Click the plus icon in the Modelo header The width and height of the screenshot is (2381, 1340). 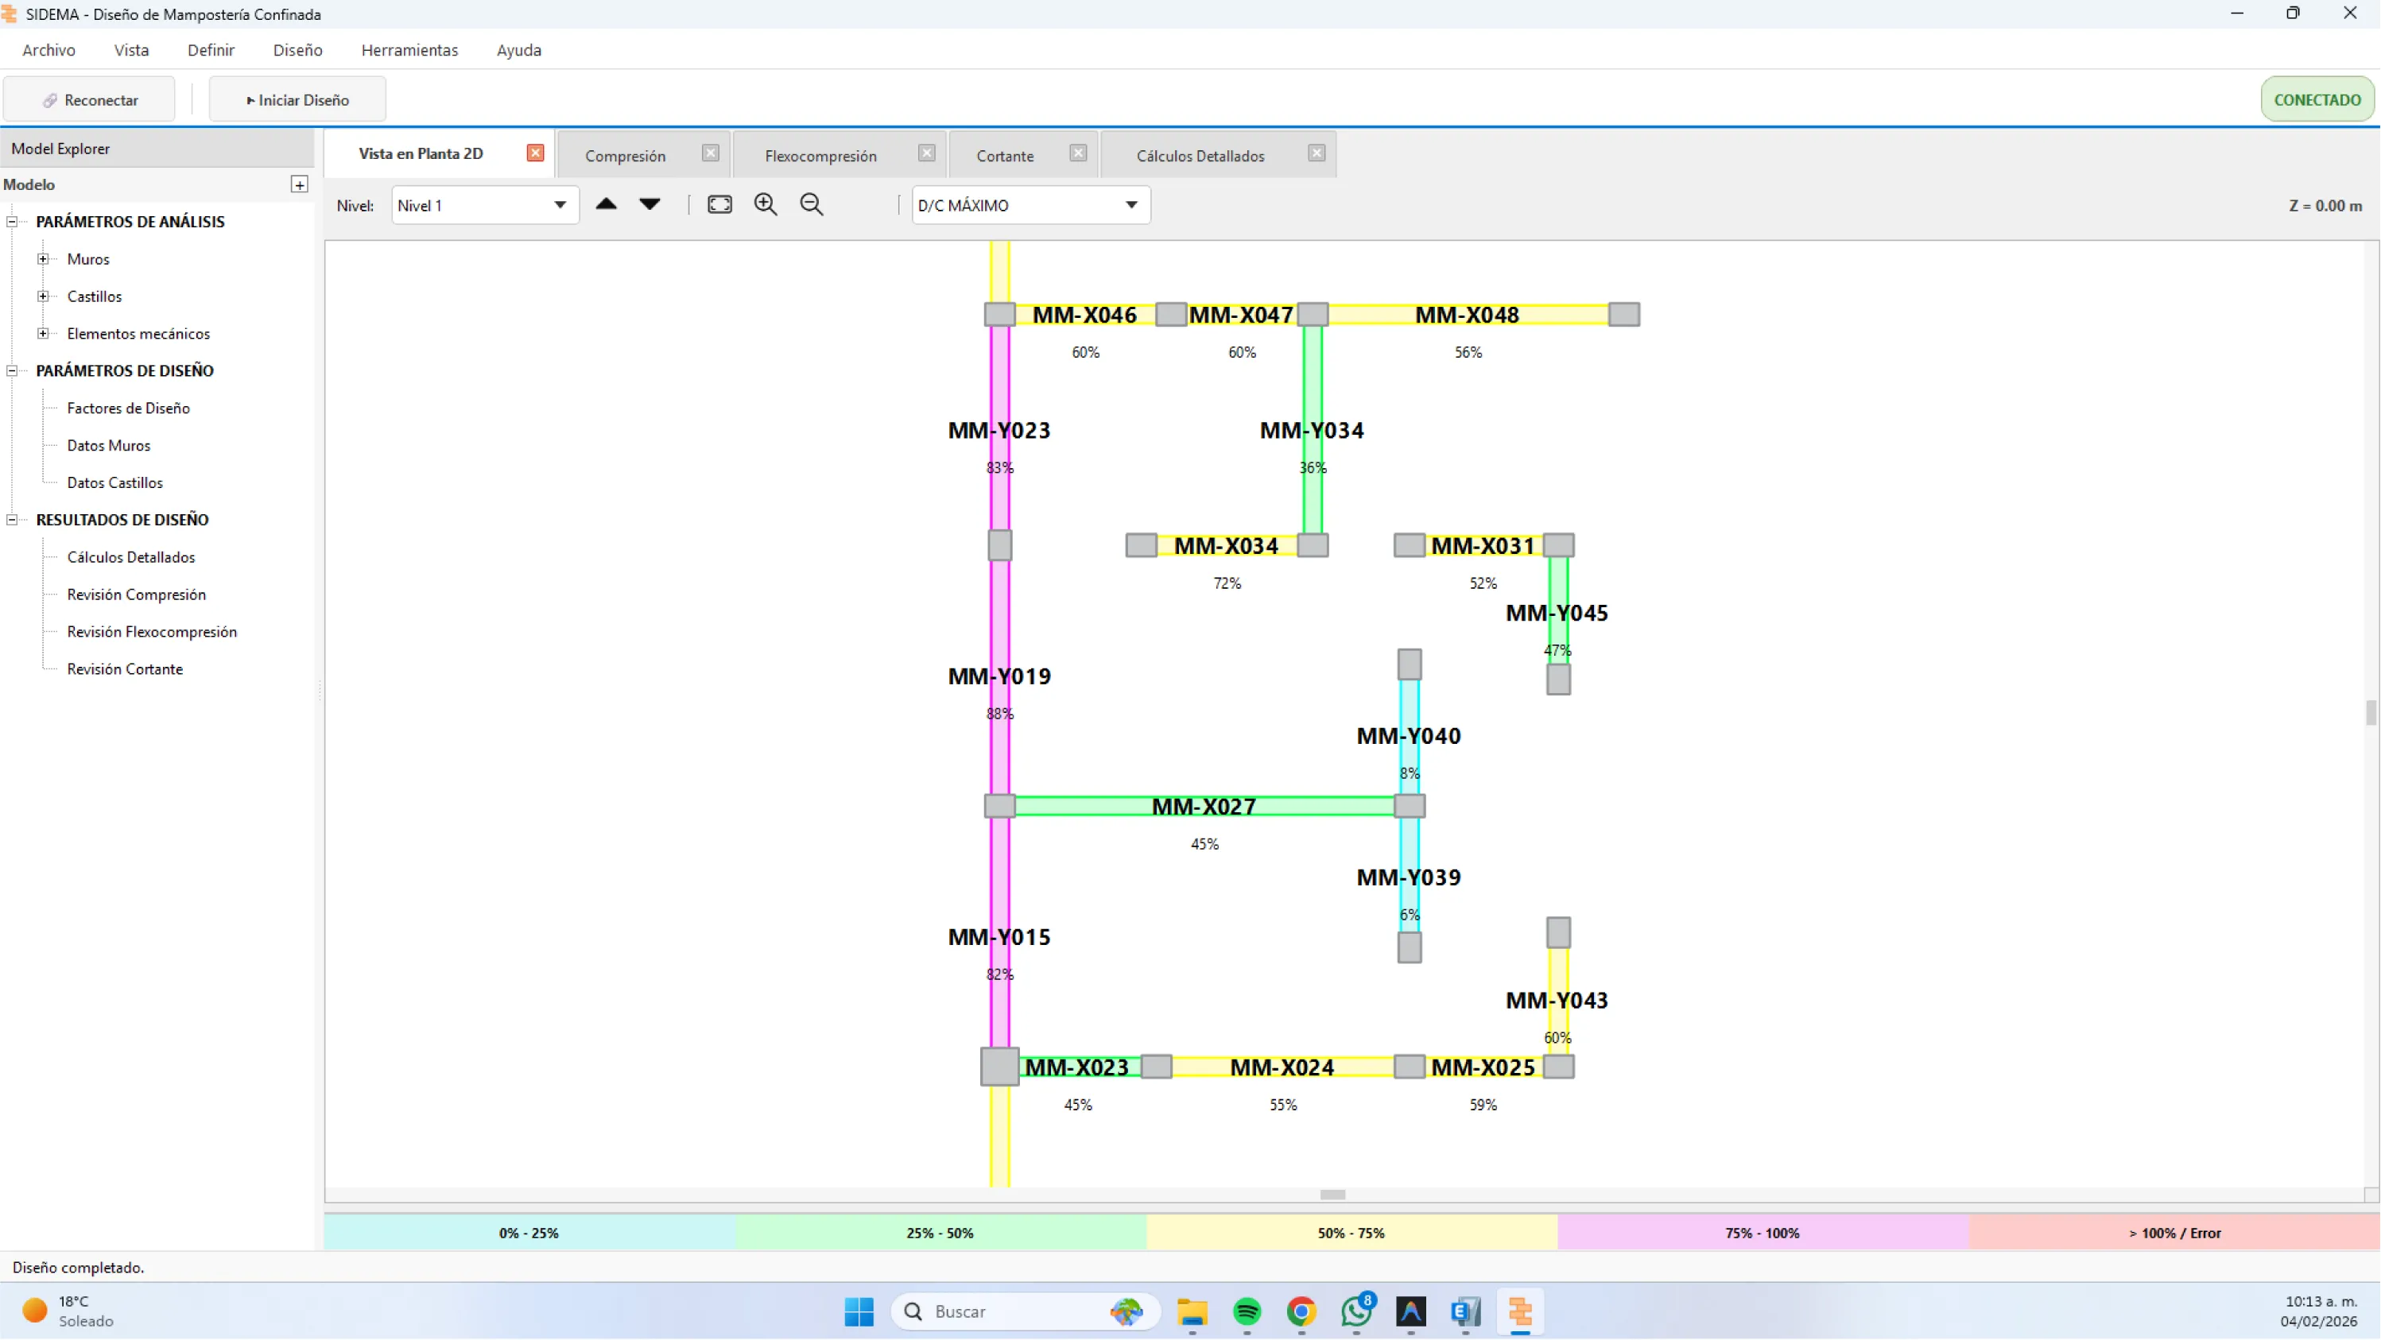coord(300,185)
